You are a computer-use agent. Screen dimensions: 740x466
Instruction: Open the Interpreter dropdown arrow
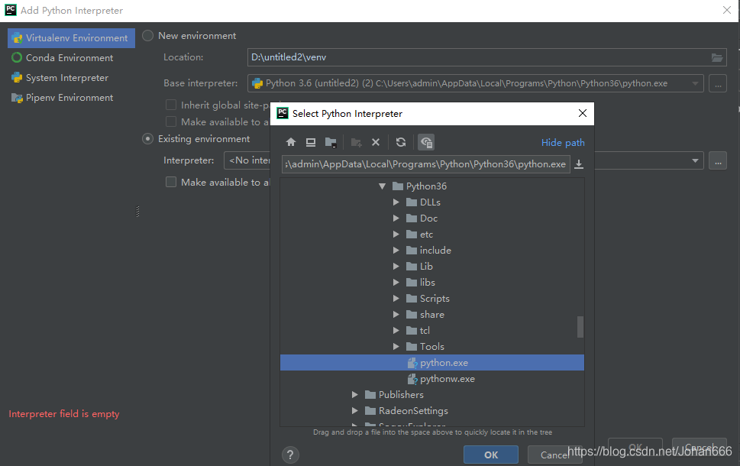(695, 160)
